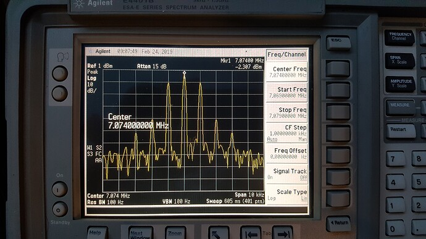
Task: Open the SPAN X Scale menu
Action: (399, 61)
